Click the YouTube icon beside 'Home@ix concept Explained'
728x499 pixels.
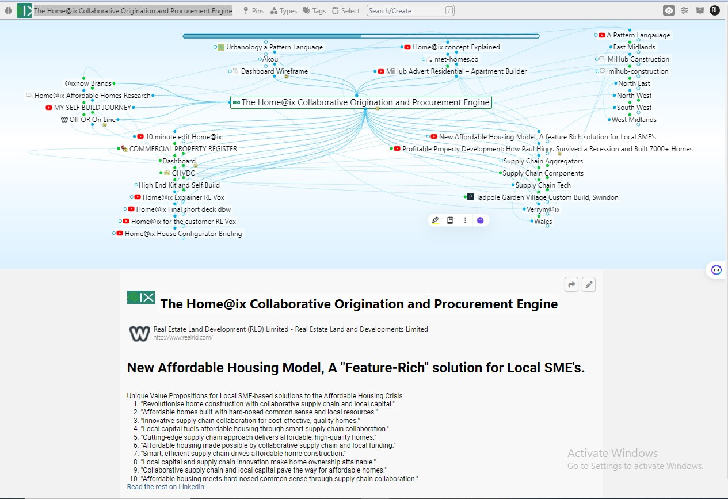tap(407, 47)
